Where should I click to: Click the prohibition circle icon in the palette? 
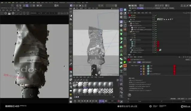tap(125, 69)
